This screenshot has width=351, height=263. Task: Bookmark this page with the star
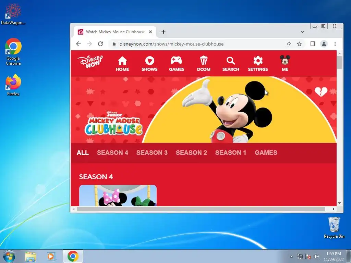click(x=299, y=44)
